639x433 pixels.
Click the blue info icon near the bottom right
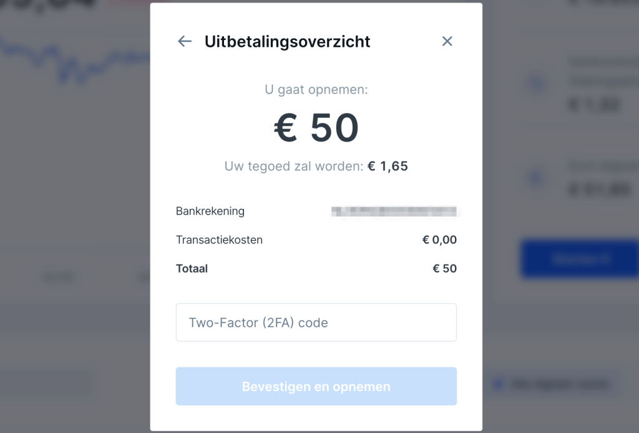(x=497, y=384)
